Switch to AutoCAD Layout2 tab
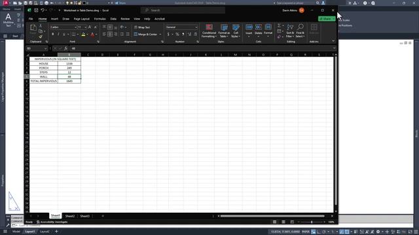Screen dimensions: 419x235 point(45,232)
